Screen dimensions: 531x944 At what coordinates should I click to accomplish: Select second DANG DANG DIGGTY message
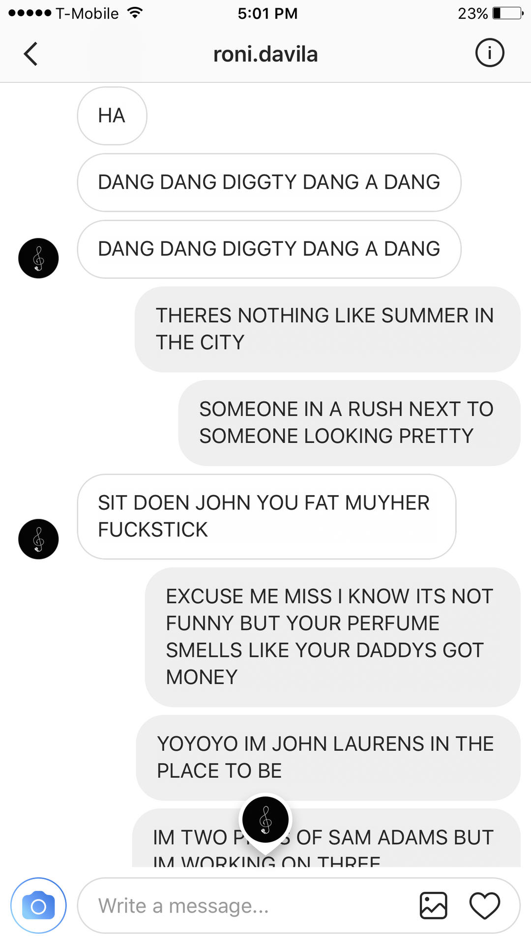pyautogui.click(x=269, y=249)
